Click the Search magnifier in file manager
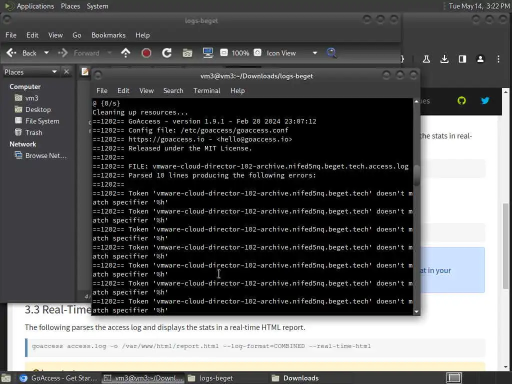The width and height of the screenshot is (512, 384). 331,53
